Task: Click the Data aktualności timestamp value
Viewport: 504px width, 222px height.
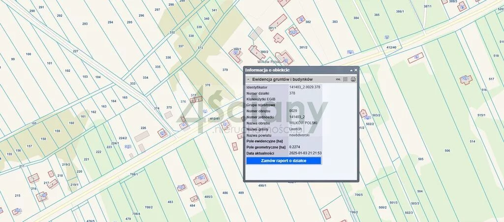Action: (x=305, y=153)
